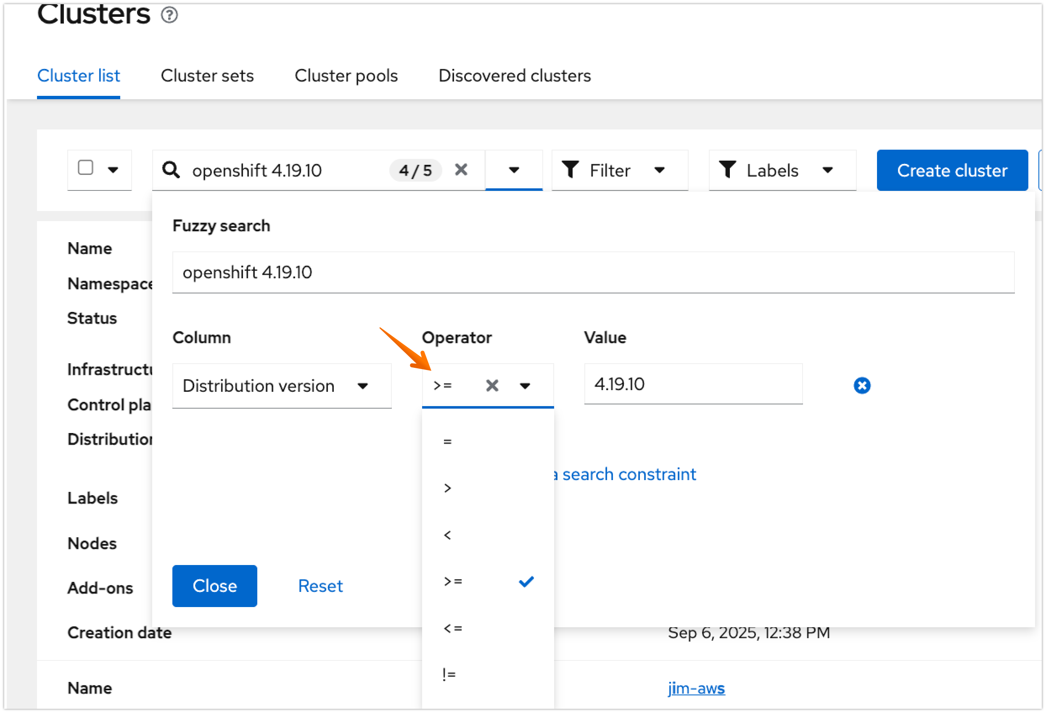Image resolution: width=1046 pixels, height=713 pixels.
Task: Switch to the Cluster sets tab
Action: (207, 76)
